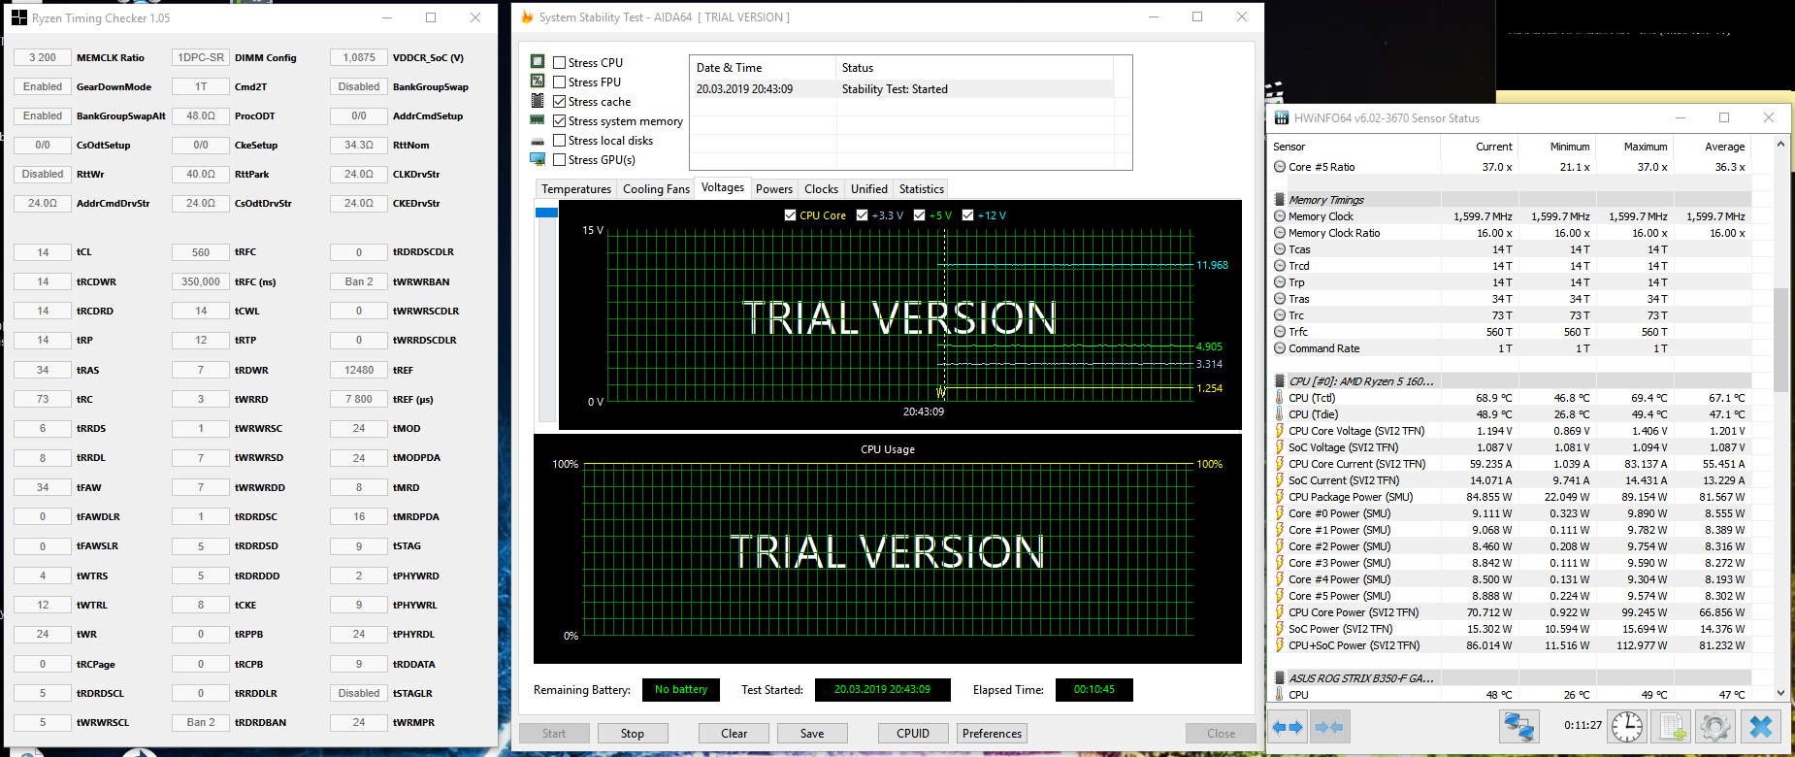Click the blue X close sensors icon in HWiNFO

point(1760,727)
